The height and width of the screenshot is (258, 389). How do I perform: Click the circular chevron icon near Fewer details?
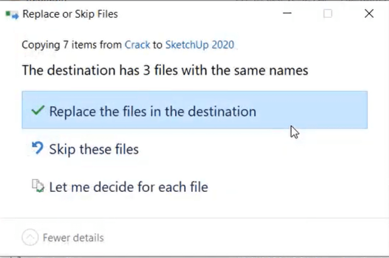coord(30,237)
